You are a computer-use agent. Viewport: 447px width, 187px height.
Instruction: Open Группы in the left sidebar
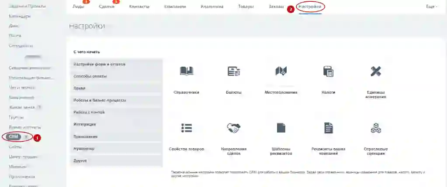pos(16,117)
